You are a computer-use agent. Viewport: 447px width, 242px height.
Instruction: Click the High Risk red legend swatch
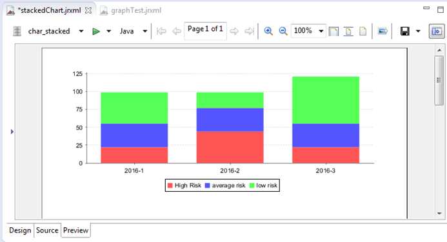(170, 185)
